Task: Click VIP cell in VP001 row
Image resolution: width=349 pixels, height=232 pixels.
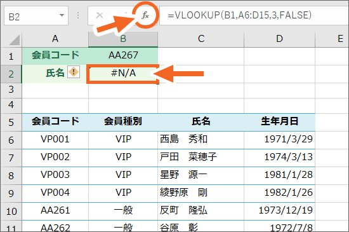Action: [x=123, y=140]
